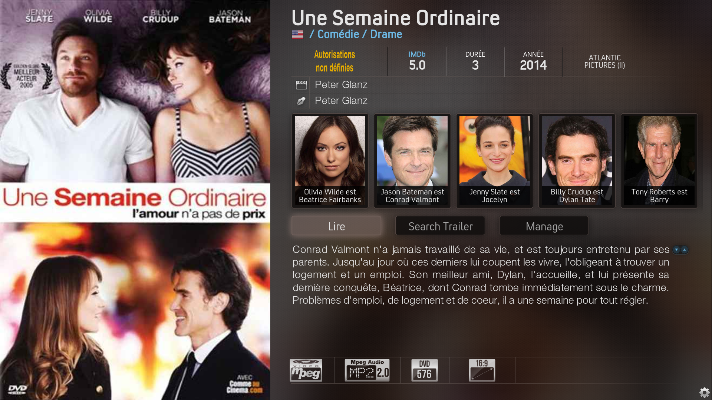Open the settings gear icon
712x400 pixels.
(x=704, y=392)
